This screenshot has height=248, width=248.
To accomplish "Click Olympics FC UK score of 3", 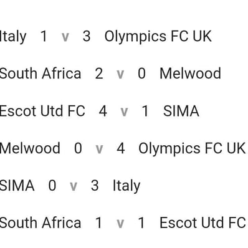I will 87,36.
